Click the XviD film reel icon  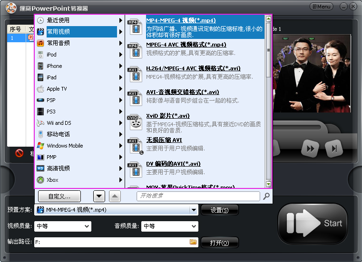tap(135, 122)
